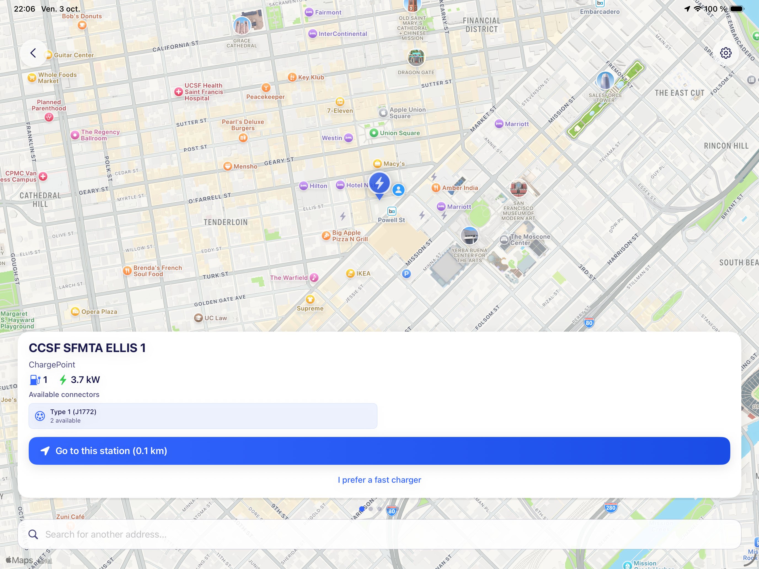Tap the Guitar Center marker
The width and height of the screenshot is (759, 569).
[48, 55]
